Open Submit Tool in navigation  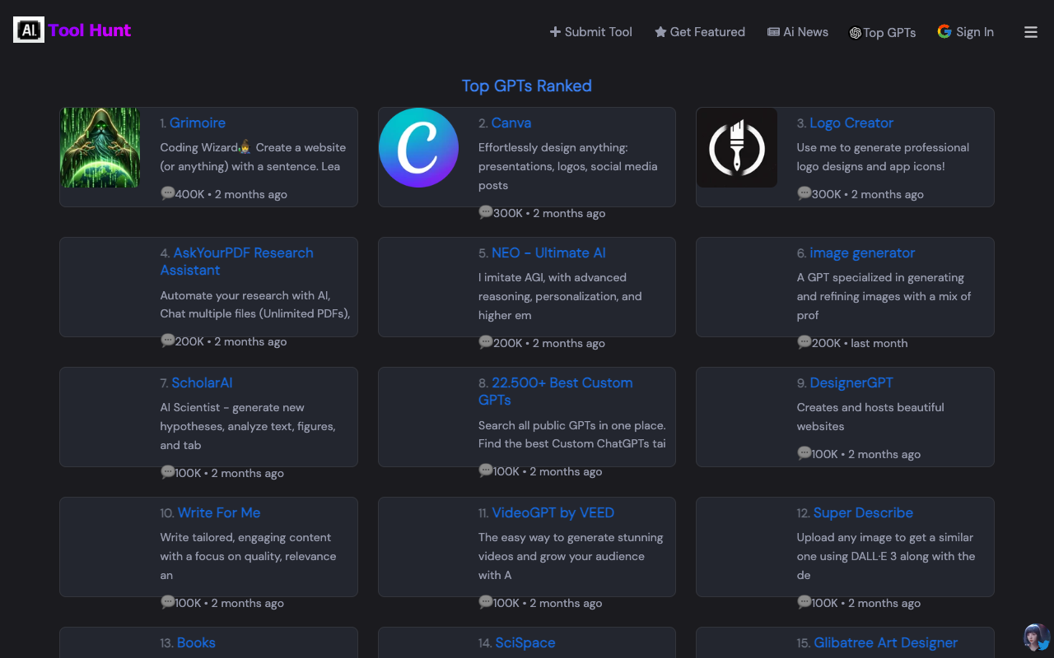click(591, 32)
